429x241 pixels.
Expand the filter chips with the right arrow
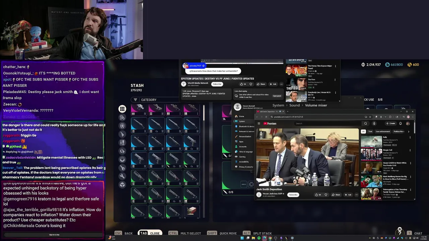(409, 132)
